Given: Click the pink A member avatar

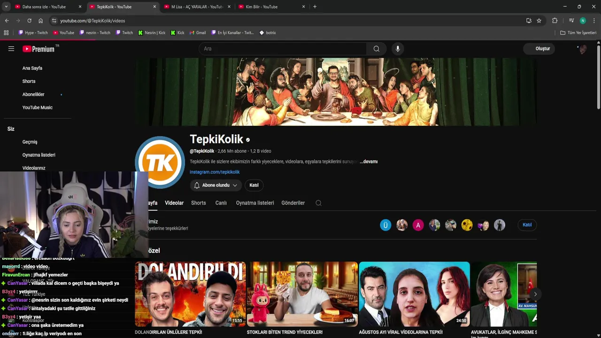Looking at the screenshot, I should tap(418, 225).
